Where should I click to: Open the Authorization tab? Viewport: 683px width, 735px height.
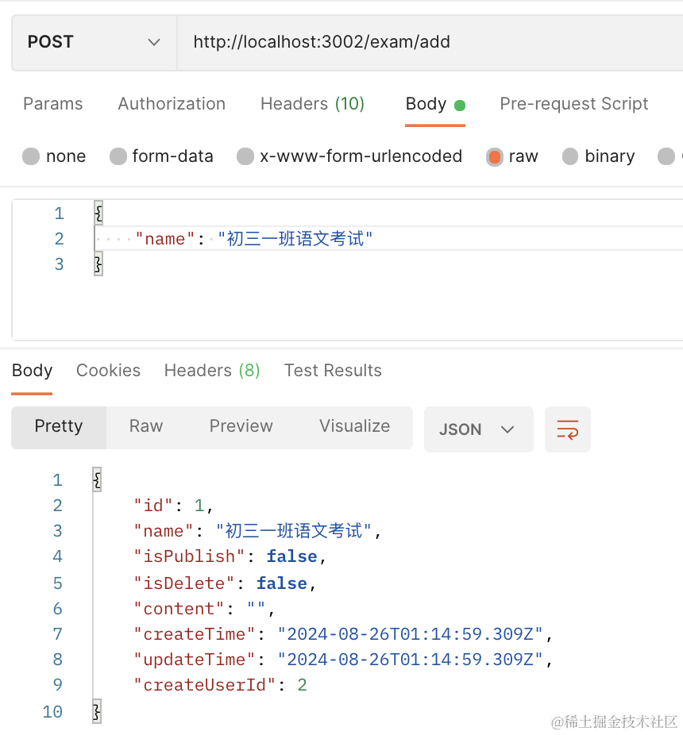[172, 104]
